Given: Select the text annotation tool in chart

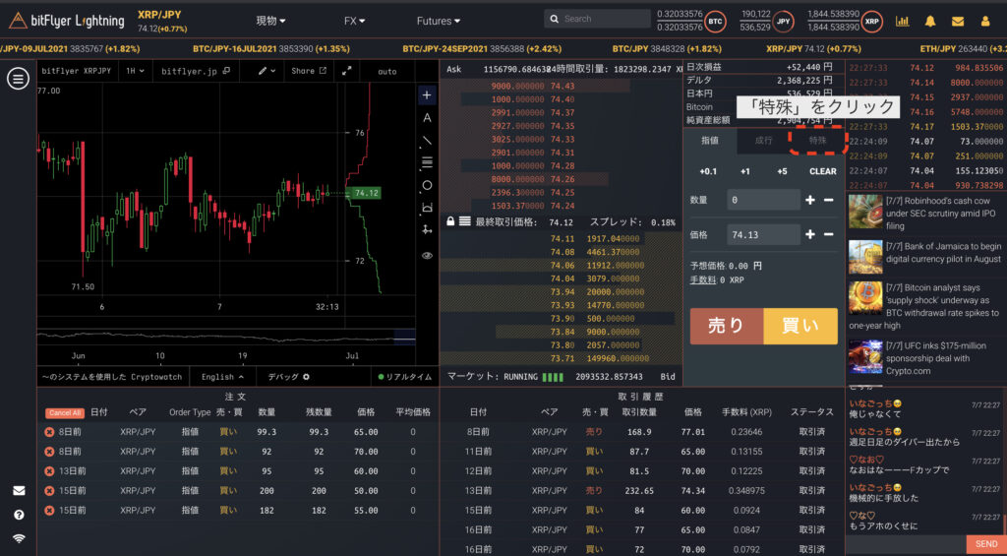Looking at the screenshot, I should pos(427,118).
